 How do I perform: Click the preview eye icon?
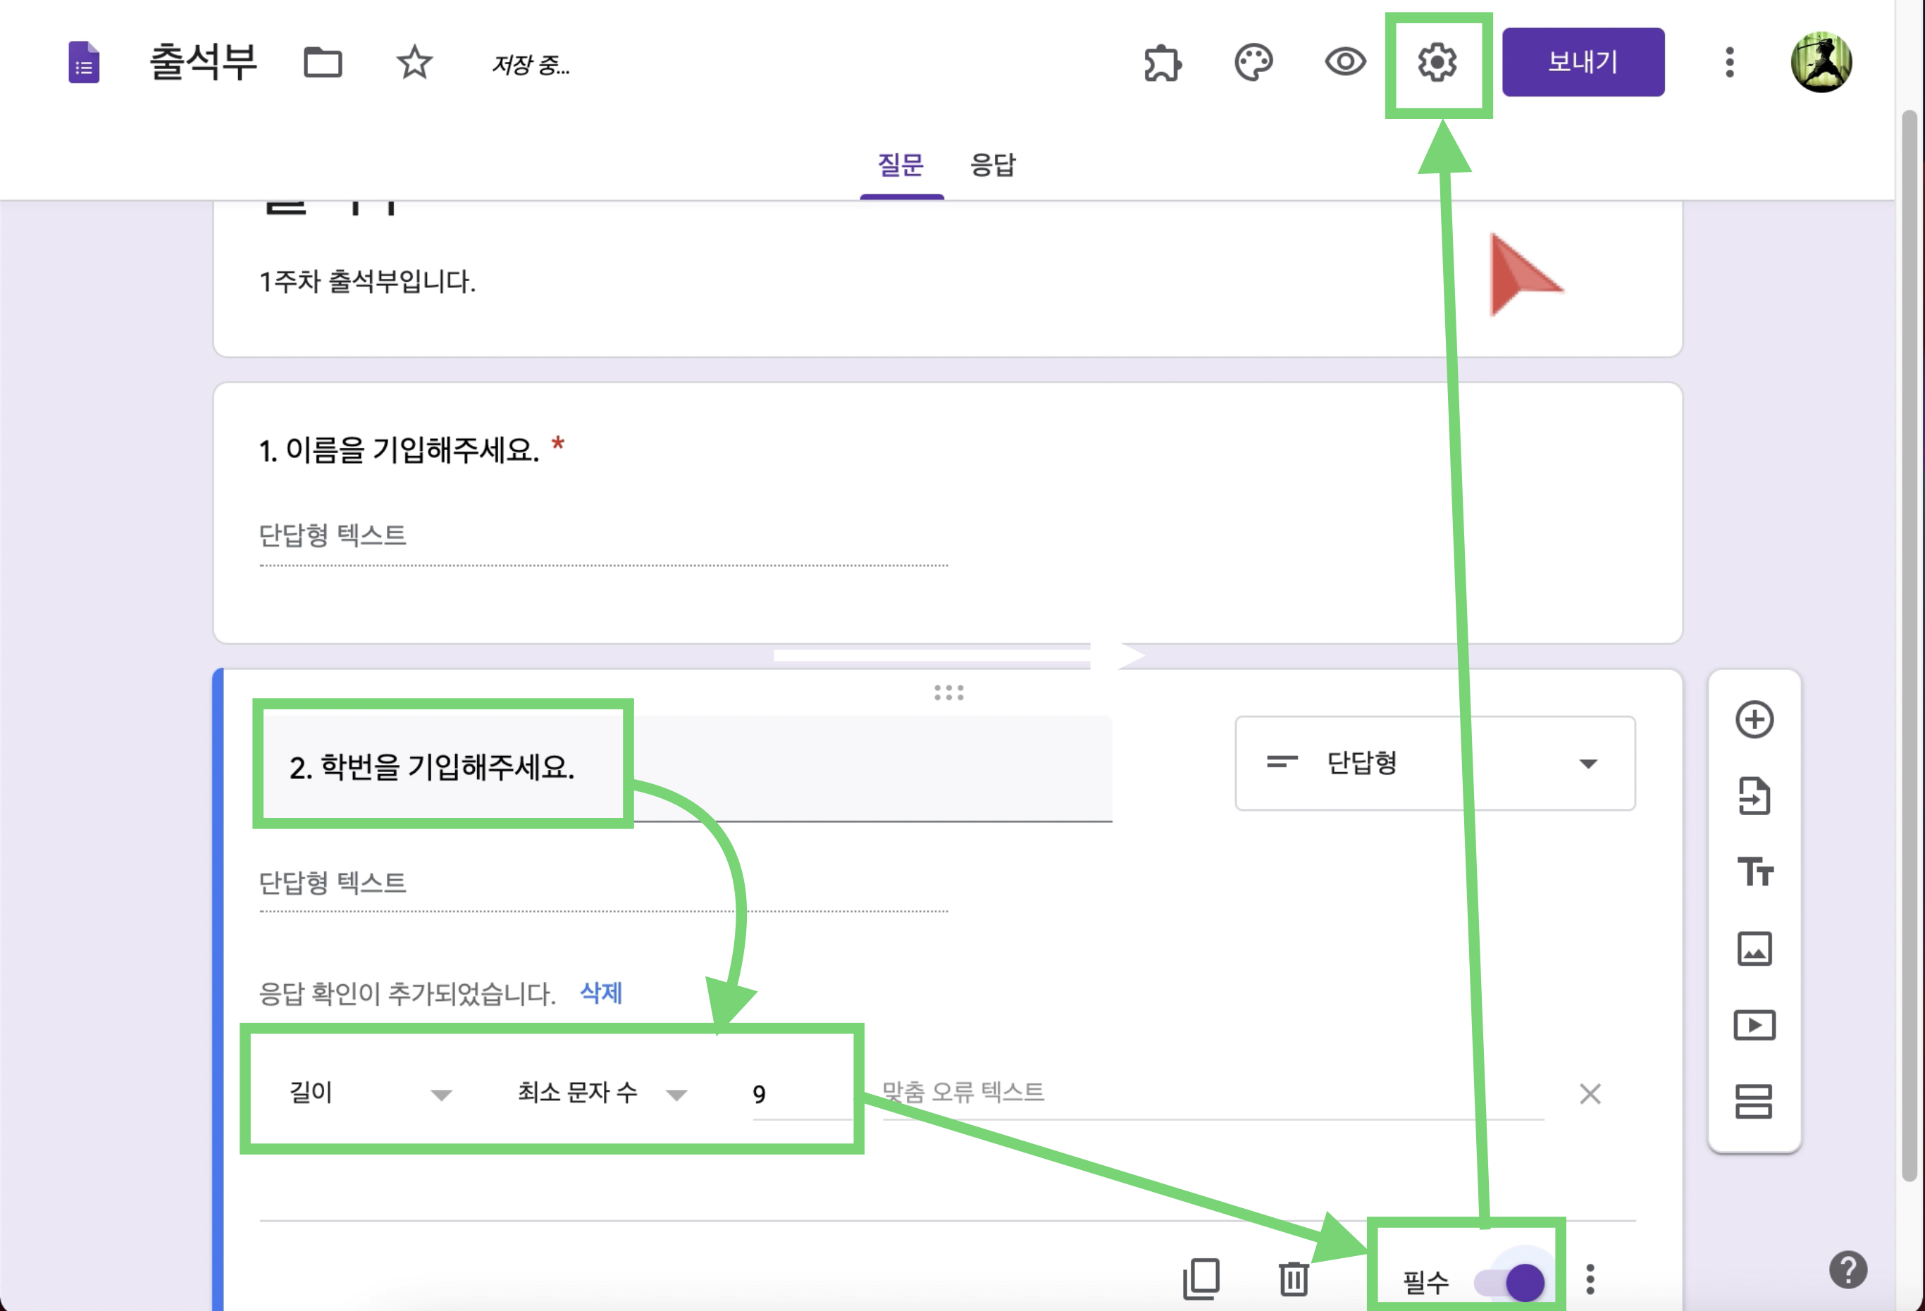1344,62
